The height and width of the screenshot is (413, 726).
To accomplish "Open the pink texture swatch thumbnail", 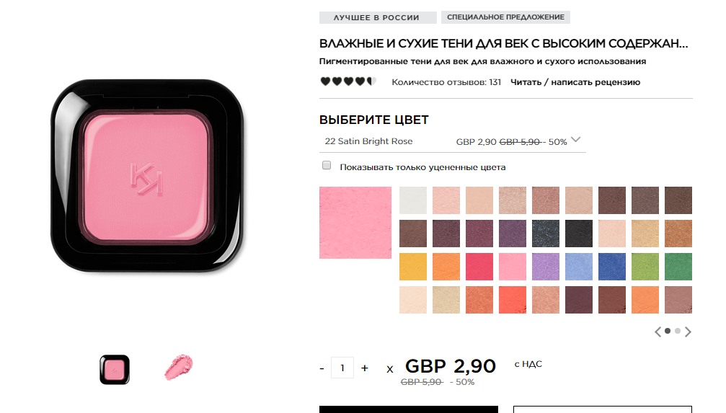I will (179, 368).
